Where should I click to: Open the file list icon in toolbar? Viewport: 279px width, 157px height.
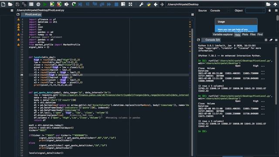tap(31, 4)
